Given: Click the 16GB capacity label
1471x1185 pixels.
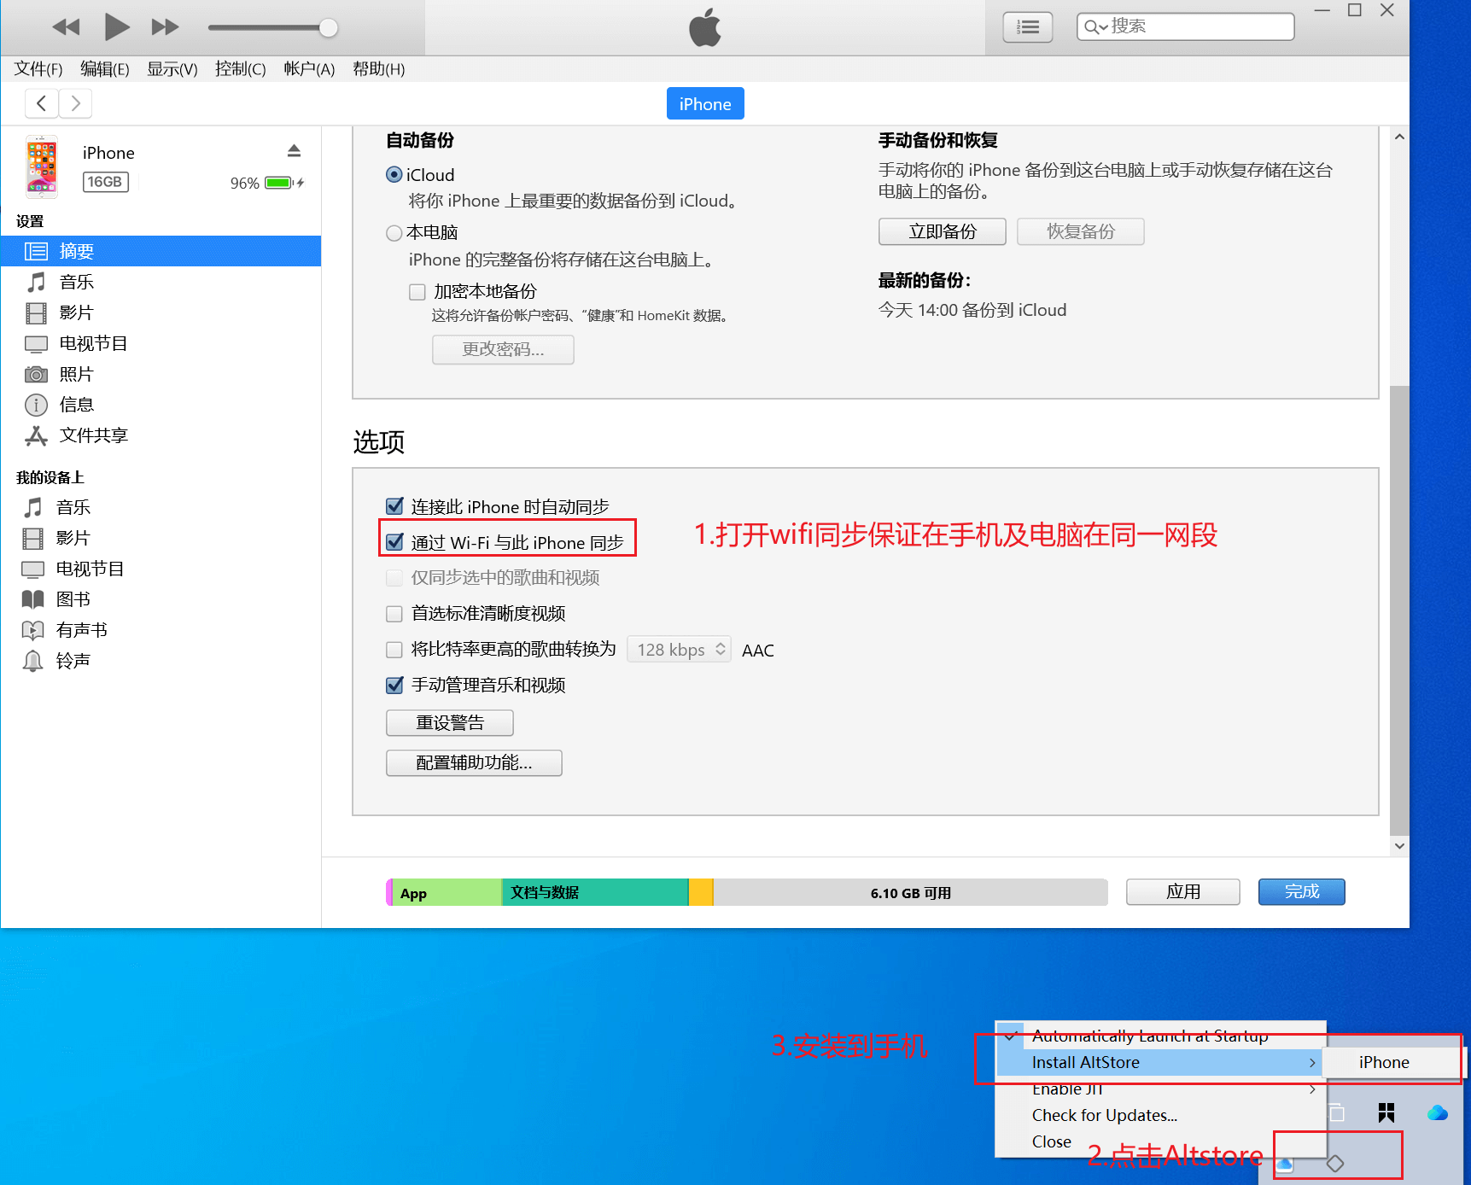Looking at the screenshot, I should point(106,182).
